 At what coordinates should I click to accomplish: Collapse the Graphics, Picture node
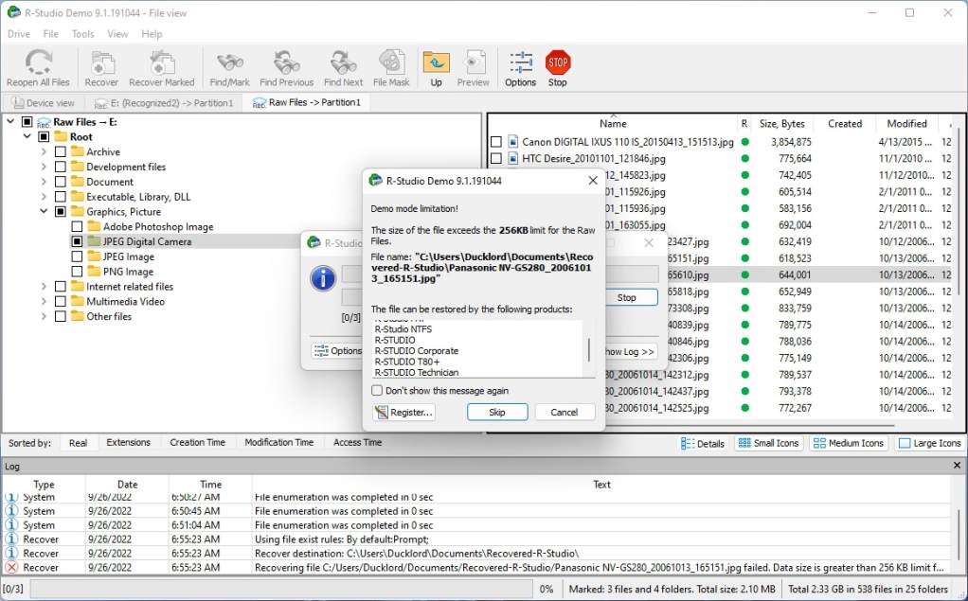click(44, 211)
